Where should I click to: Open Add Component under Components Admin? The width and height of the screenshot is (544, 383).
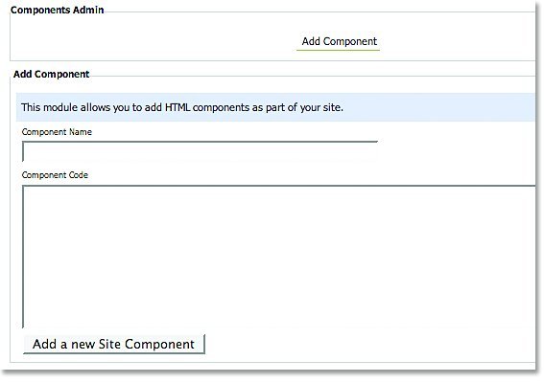[339, 41]
